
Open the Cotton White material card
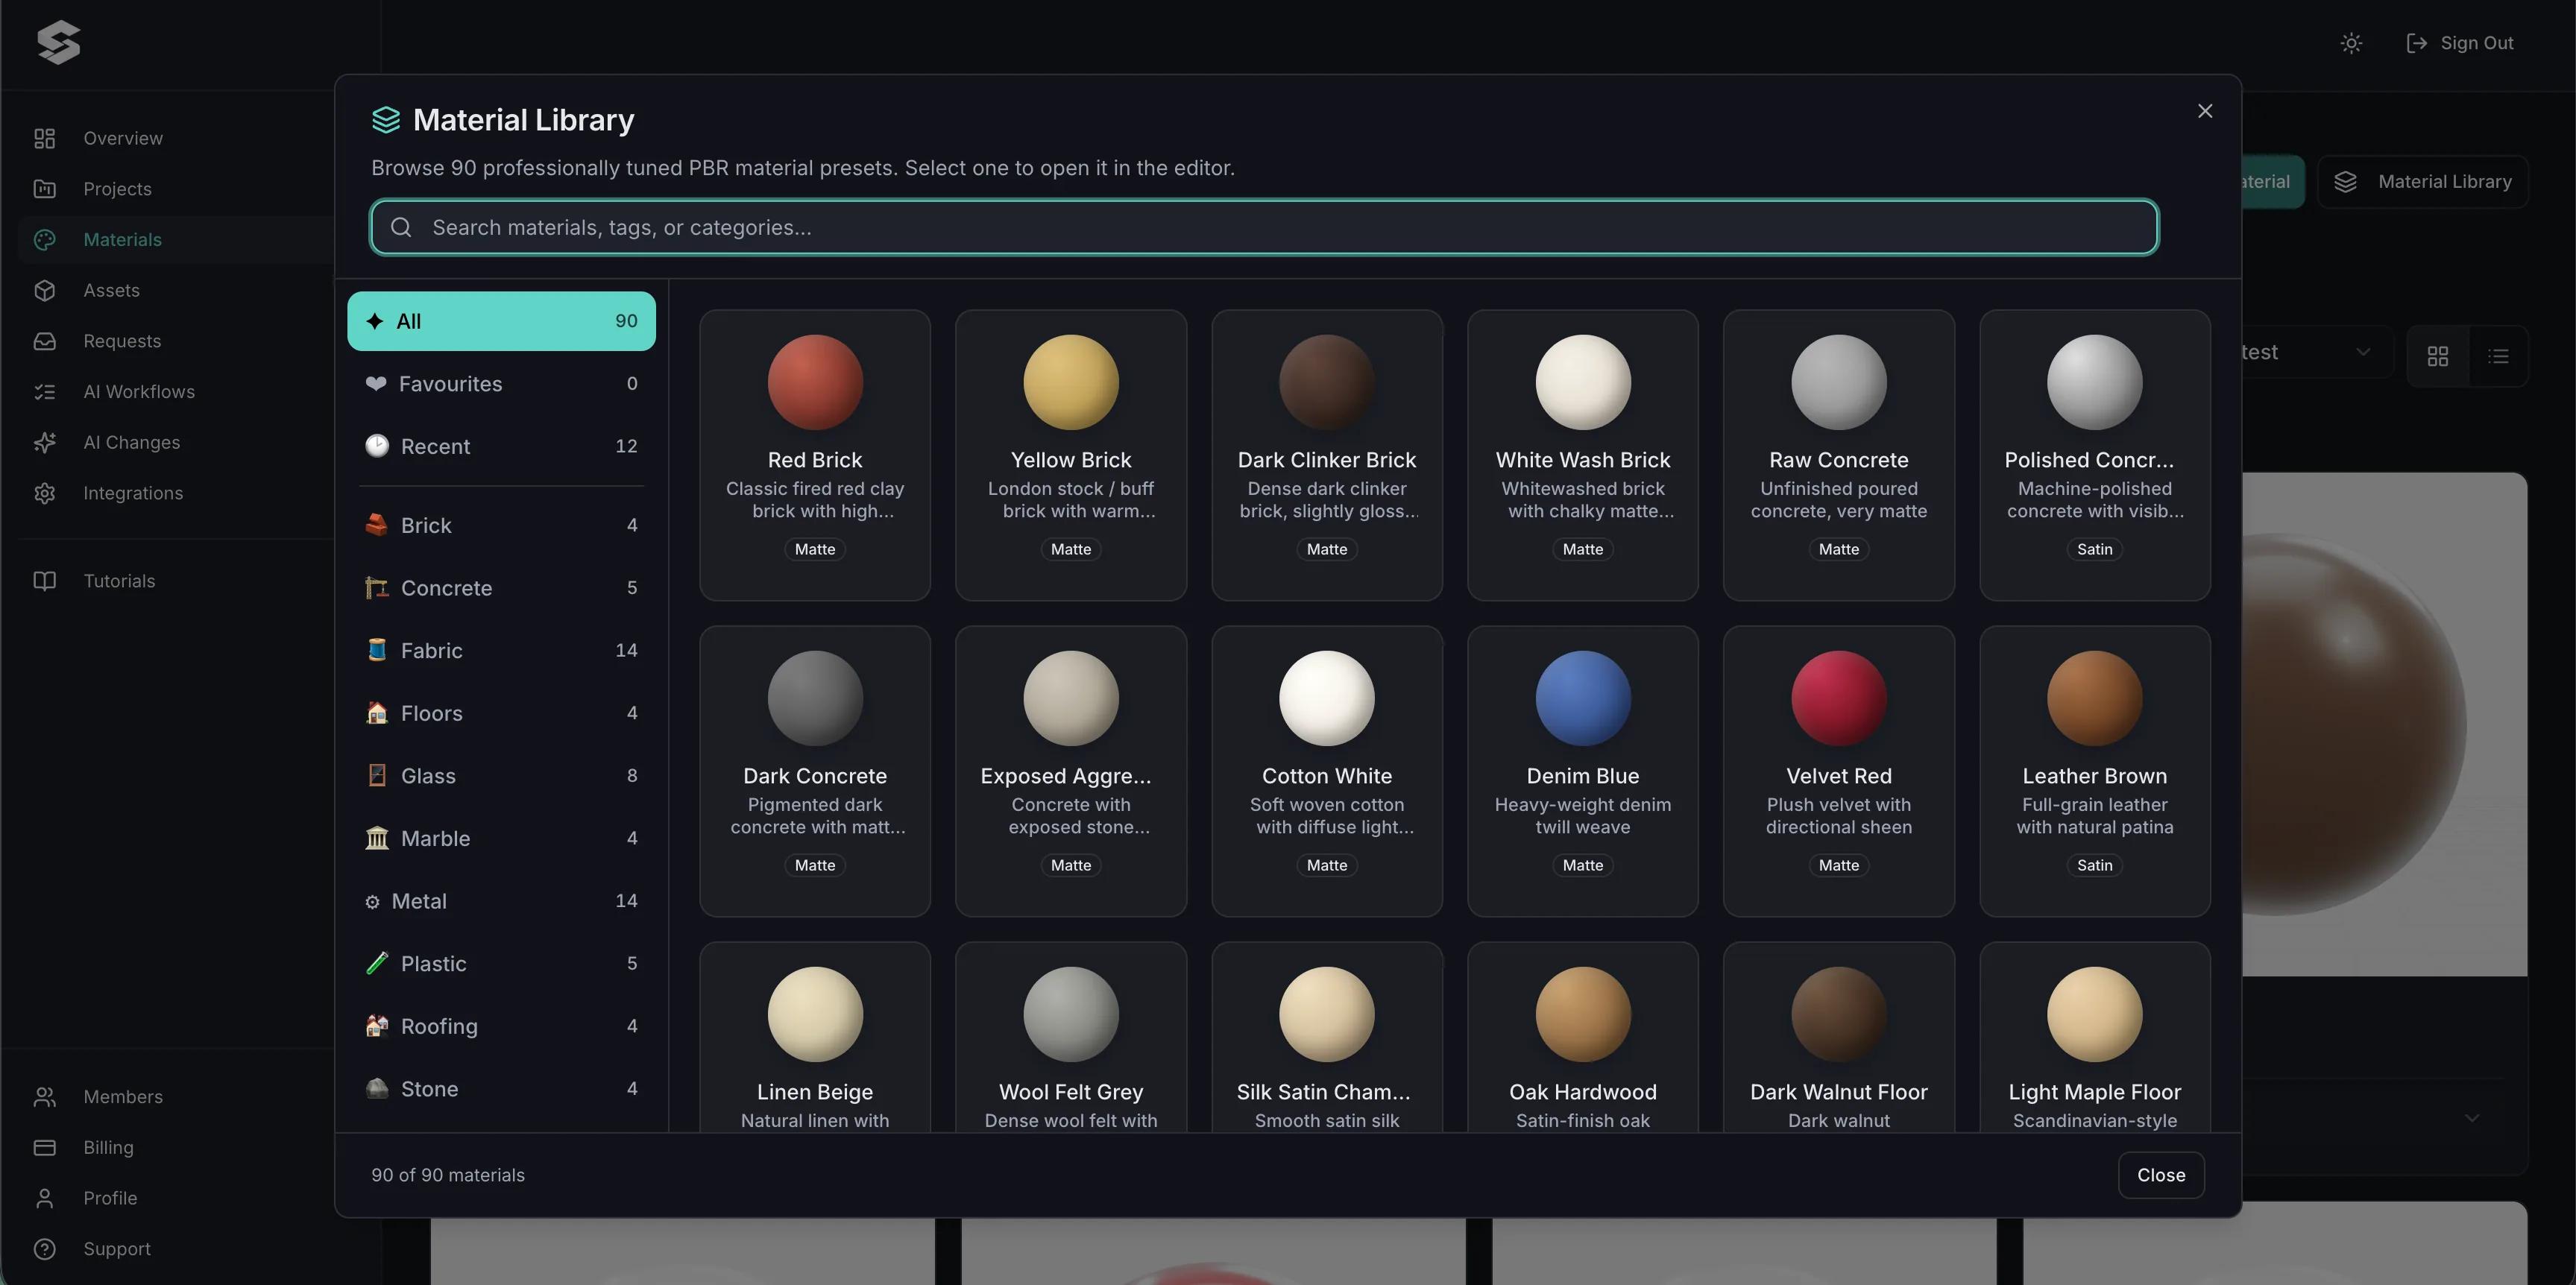tap(1327, 771)
